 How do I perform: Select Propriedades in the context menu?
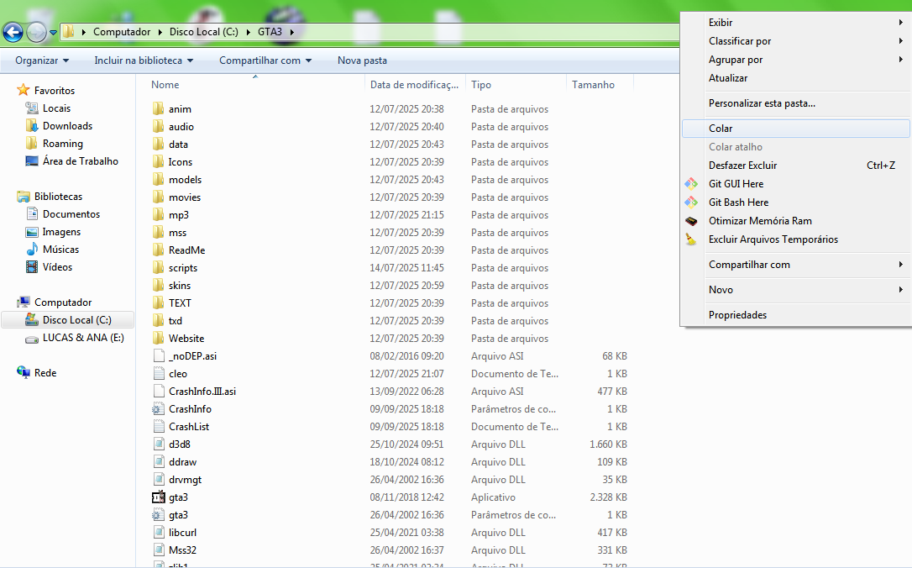point(737,315)
